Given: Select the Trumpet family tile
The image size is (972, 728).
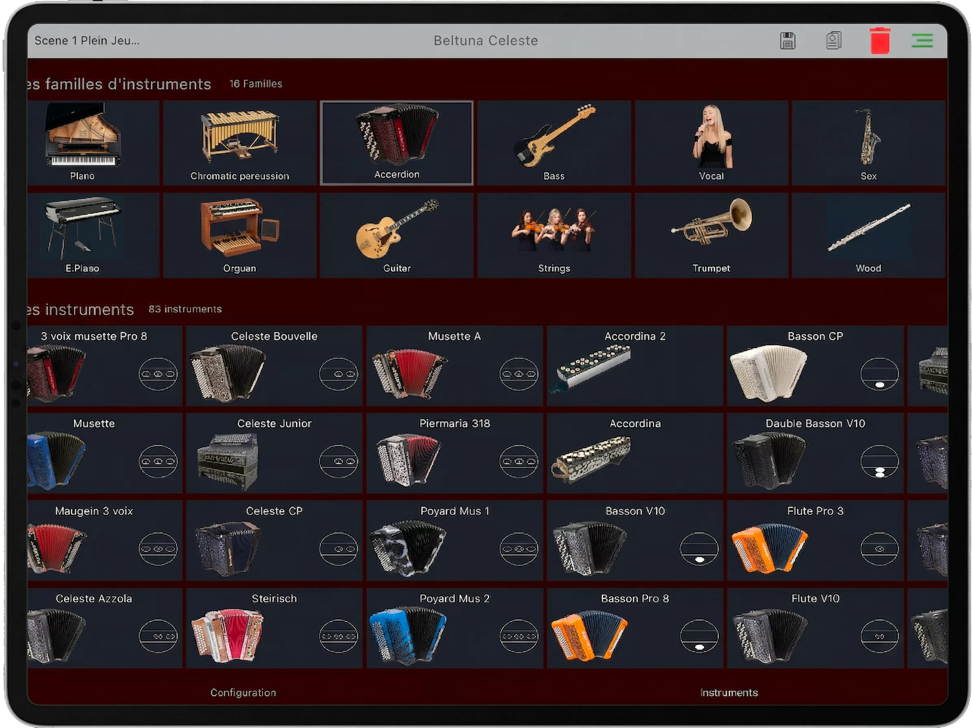Looking at the screenshot, I should [x=711, y=235].
